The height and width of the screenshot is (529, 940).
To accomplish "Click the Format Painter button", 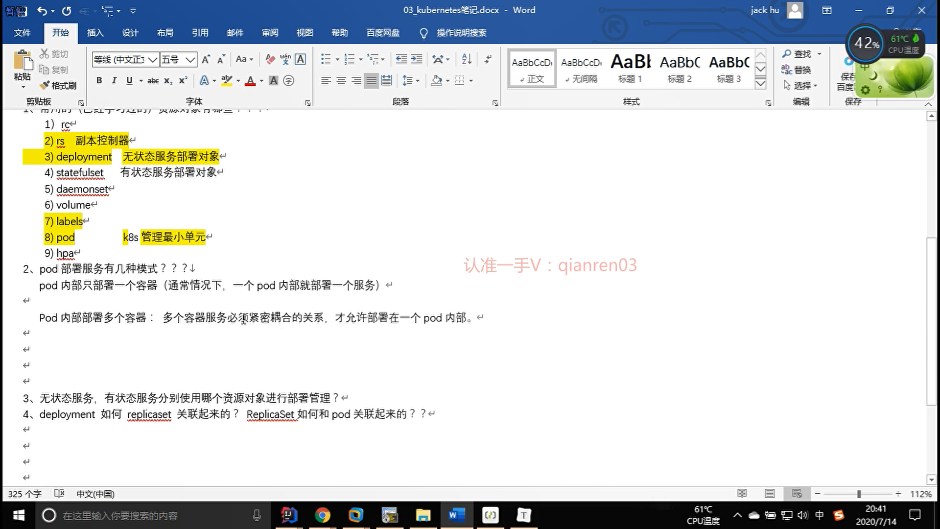I will [58, 86].
